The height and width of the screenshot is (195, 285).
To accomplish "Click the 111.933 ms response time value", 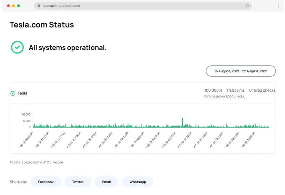I will pos(235,91).
